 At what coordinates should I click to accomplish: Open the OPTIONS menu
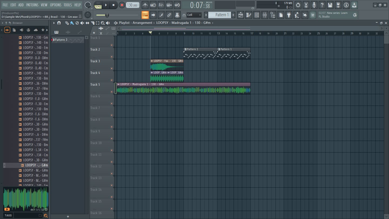(56, 5)
